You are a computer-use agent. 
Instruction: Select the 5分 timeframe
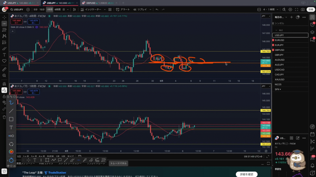[35, 10]
